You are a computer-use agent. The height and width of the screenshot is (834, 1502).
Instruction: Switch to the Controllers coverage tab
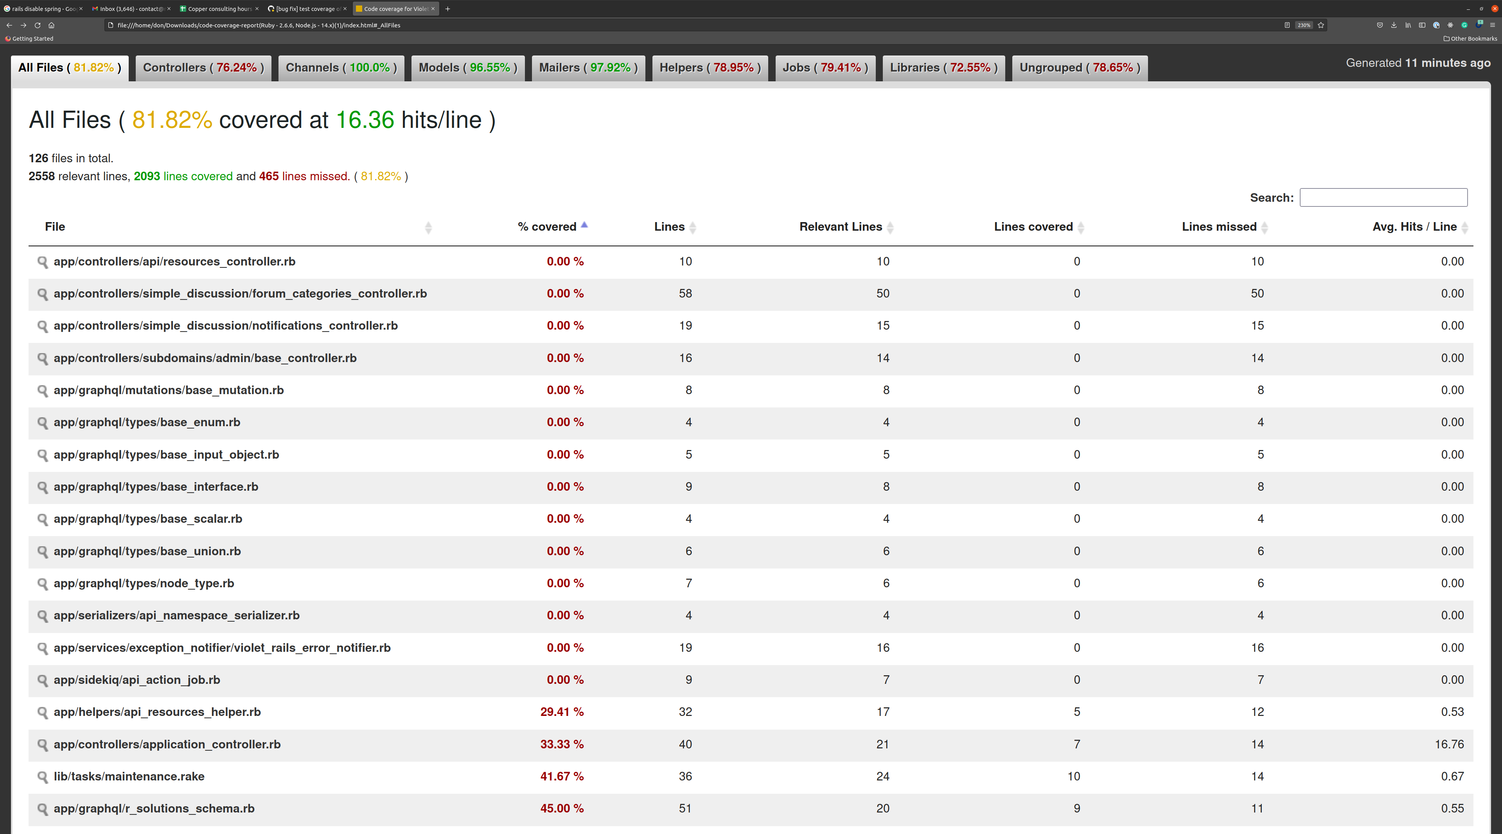point(203,68)
